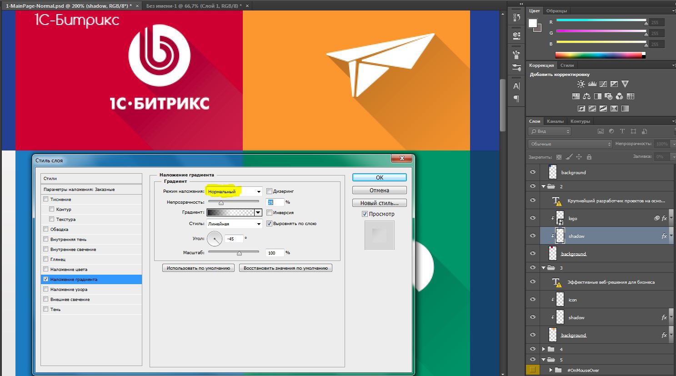This screenshot has width=676, height=376.
Task: Filter layers by adjustment layers icon
Action: point(611,131)
